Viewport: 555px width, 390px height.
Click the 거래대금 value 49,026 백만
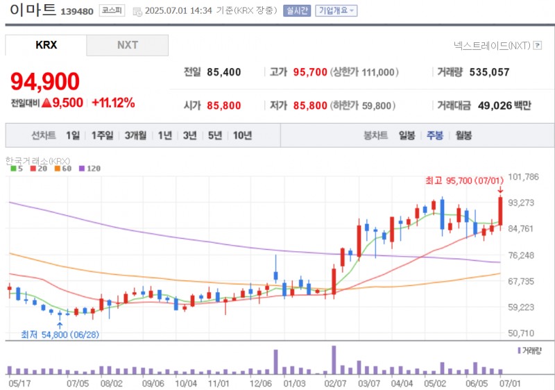[504, 105]
